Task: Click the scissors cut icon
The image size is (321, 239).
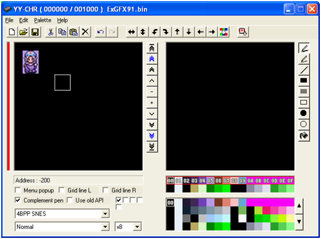Action: pyautogui.click(x=51, y=32)
